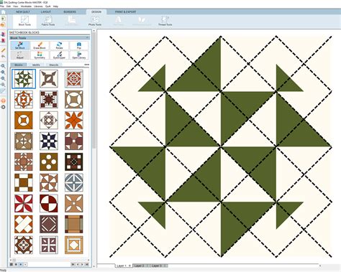The image size is (341, 272).
Task: Go to the Home screen icon
Action: tap(3, 12)
